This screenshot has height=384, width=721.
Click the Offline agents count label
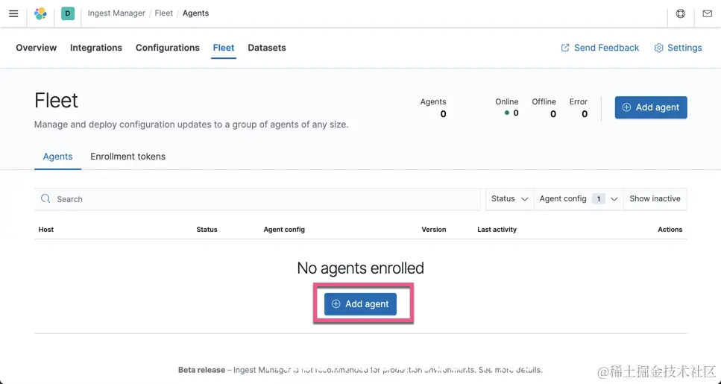point(544,101)
